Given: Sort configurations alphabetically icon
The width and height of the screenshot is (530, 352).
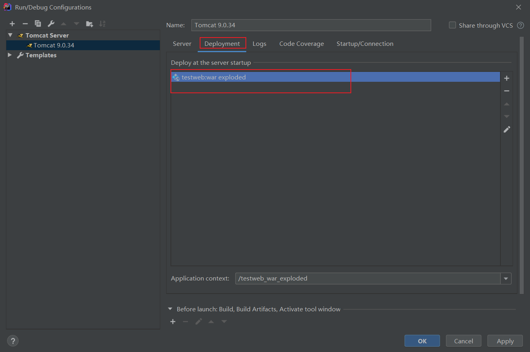Looking at the screenshot, I should [x=102, y=24].
